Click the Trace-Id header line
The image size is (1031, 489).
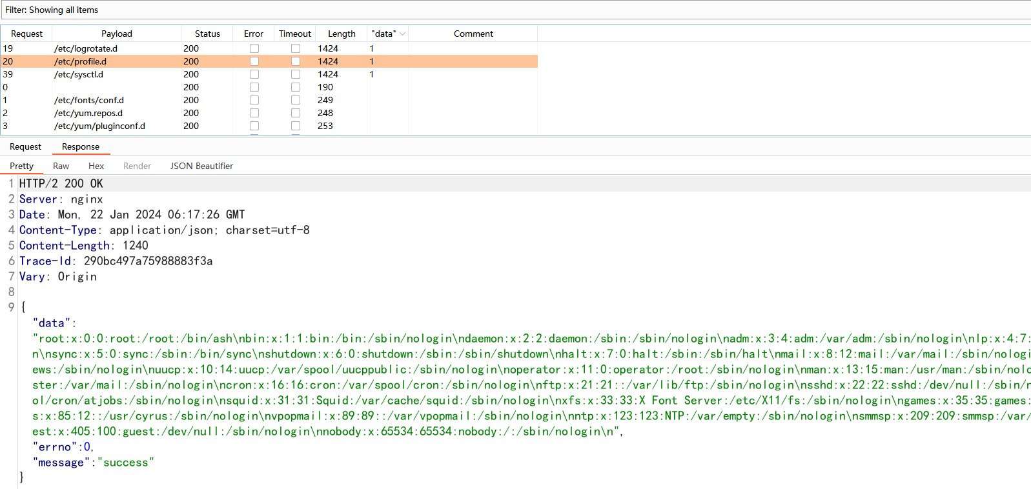click(116, 261)
